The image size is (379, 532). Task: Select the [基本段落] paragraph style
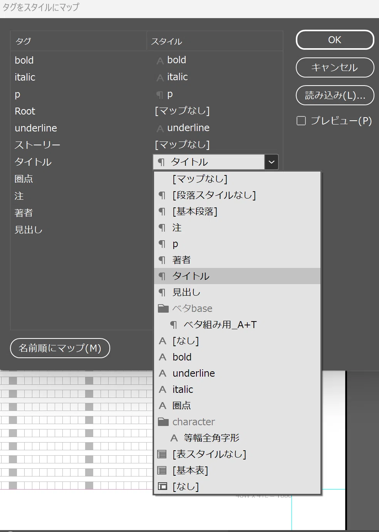(237, 211)
